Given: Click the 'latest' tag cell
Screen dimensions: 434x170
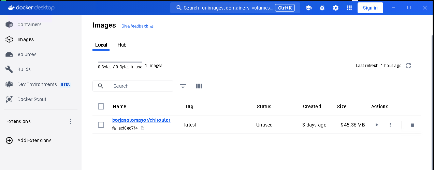Looking at the screenshot, I should point(190,125).
